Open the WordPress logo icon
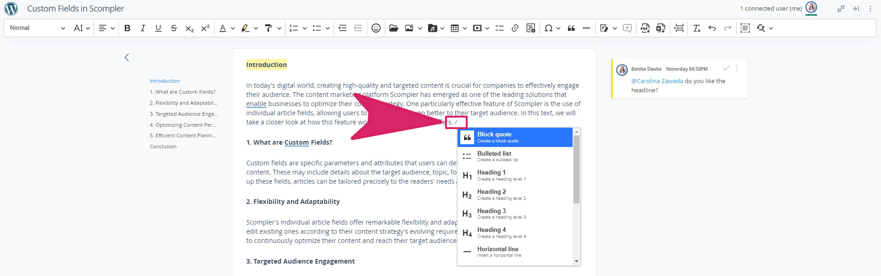This screenshot has width=881, height=276. pyautogui.click(x=11, y=8)
